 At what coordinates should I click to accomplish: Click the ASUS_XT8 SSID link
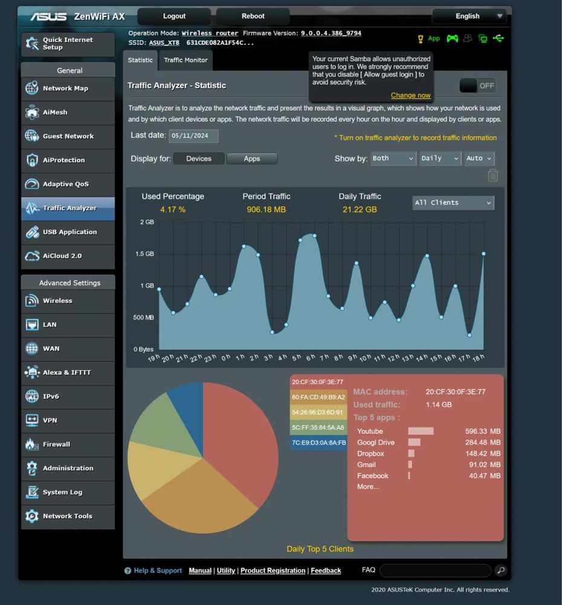164,42
